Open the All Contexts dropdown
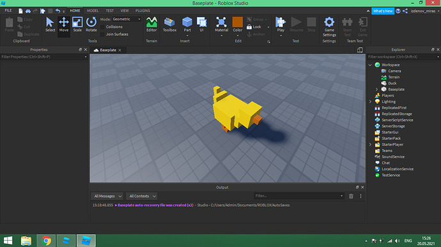The width and height of the screenshot is (441, 247). tap(142, 196)
